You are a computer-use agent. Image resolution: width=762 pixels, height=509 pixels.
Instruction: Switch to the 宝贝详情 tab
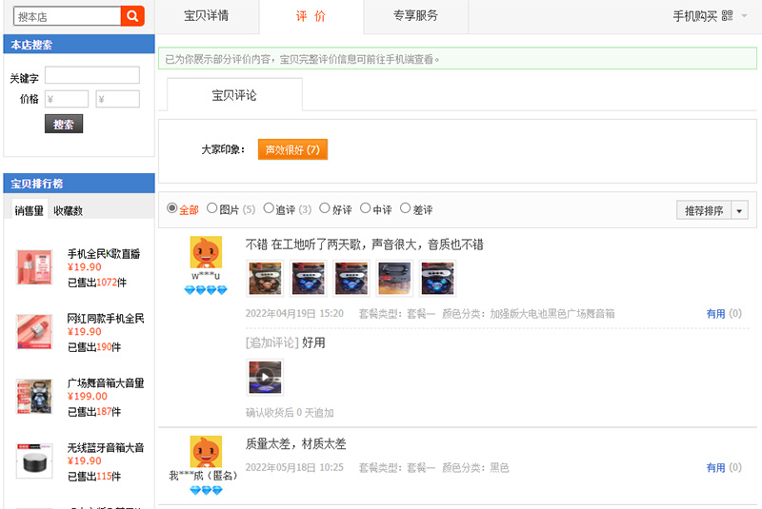(x=207, y=16)
